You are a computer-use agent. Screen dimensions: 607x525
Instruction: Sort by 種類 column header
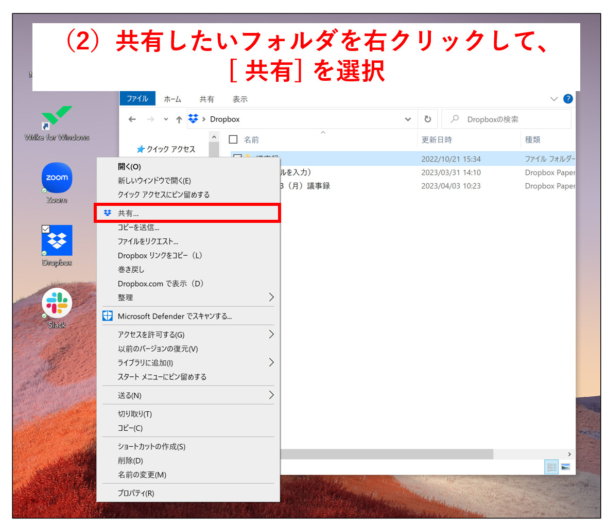532,139
